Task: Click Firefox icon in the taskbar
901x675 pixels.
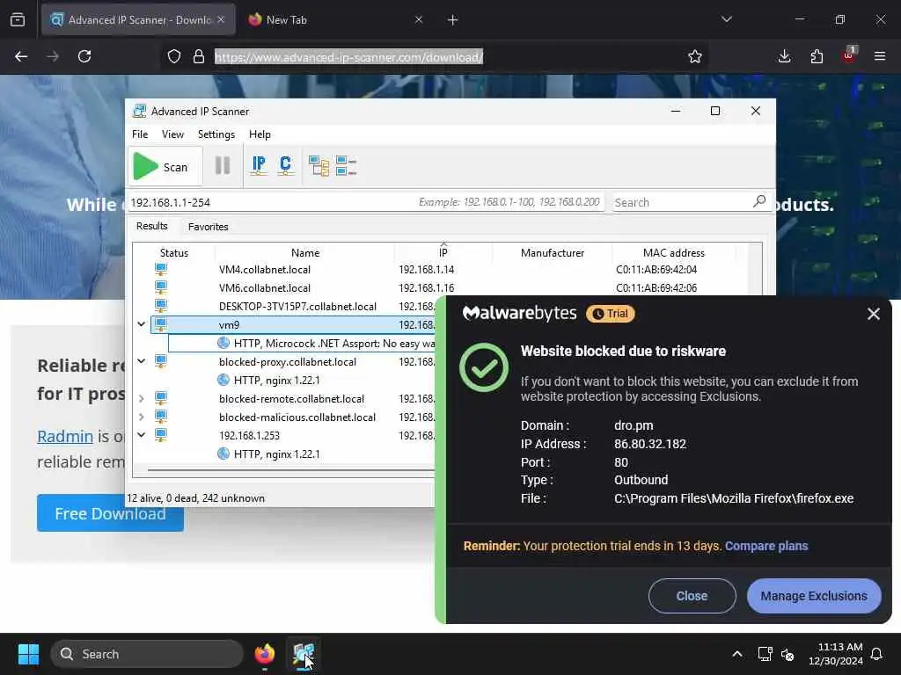Action: coord(264,654)
